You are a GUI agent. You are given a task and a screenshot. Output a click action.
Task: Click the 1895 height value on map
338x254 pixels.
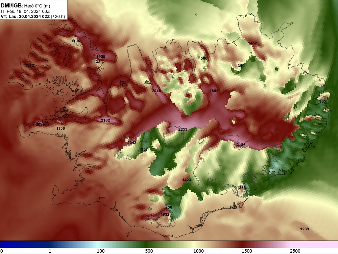click(x=214, y=91)
